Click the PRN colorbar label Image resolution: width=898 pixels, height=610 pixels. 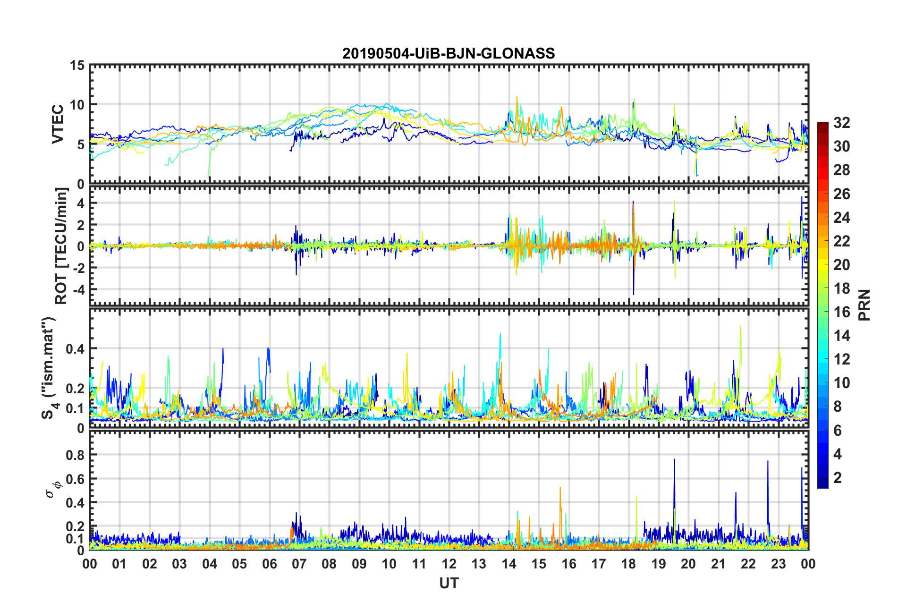864,305
